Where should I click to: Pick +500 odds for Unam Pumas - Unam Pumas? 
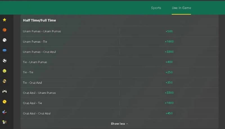(169, 31)
